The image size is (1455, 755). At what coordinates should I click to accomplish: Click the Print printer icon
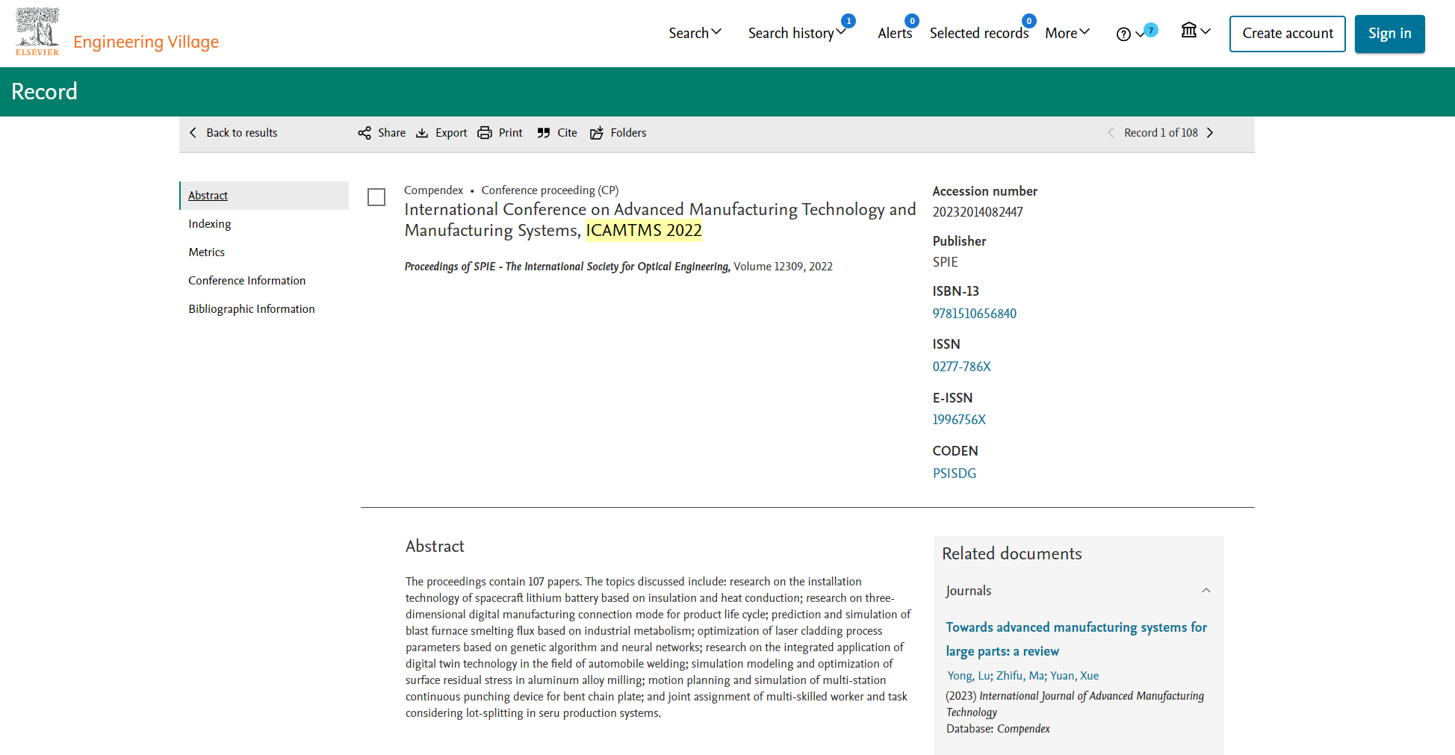[x=485, y=133]
